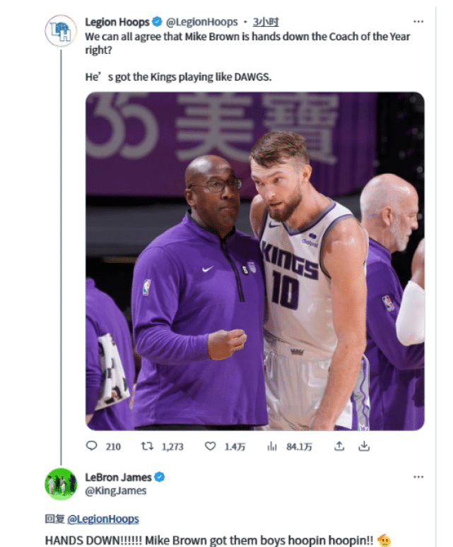453x547 pixels.
Task: Click the retweet icon showing 1,273
Action: (x=147, y=446)
